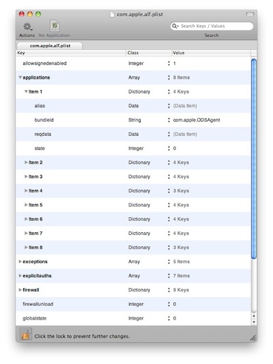This screenshot has width=273, height=364.
Task: Open the search magnifier options
Action: [175, 26]
